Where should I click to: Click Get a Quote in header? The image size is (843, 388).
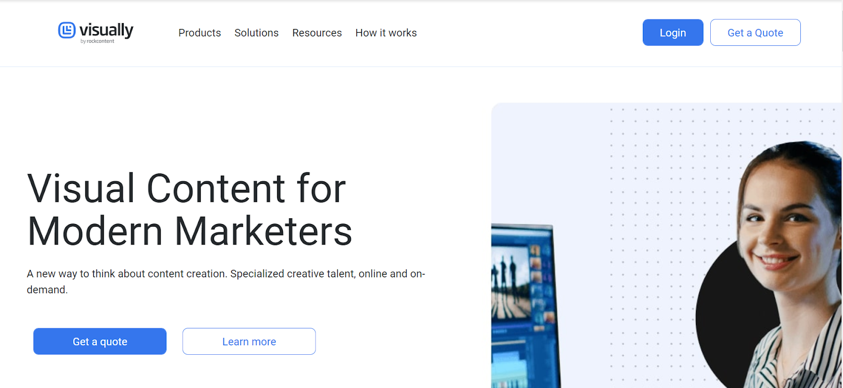[x=756, y=33]
